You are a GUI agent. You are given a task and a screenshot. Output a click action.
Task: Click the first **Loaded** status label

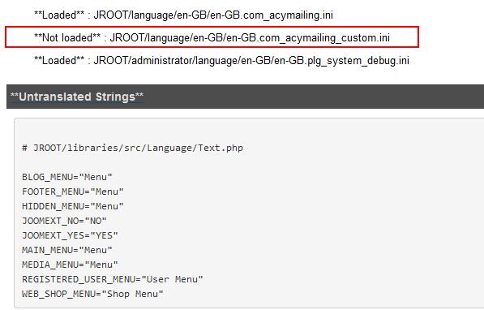pos(59,15)
